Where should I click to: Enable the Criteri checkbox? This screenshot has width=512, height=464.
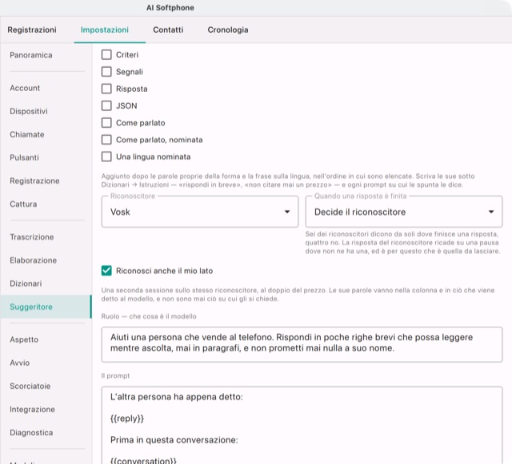[106, 54]
